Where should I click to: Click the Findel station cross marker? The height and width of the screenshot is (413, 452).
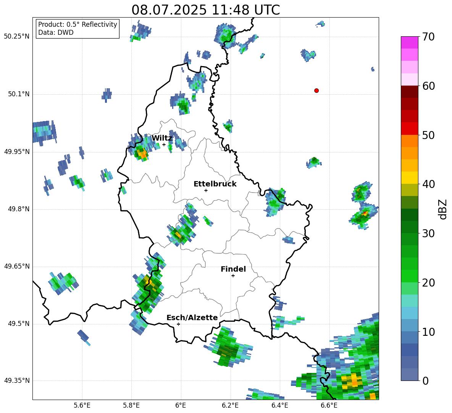point(233,276)
